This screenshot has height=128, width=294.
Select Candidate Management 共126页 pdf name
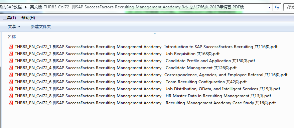126,68
